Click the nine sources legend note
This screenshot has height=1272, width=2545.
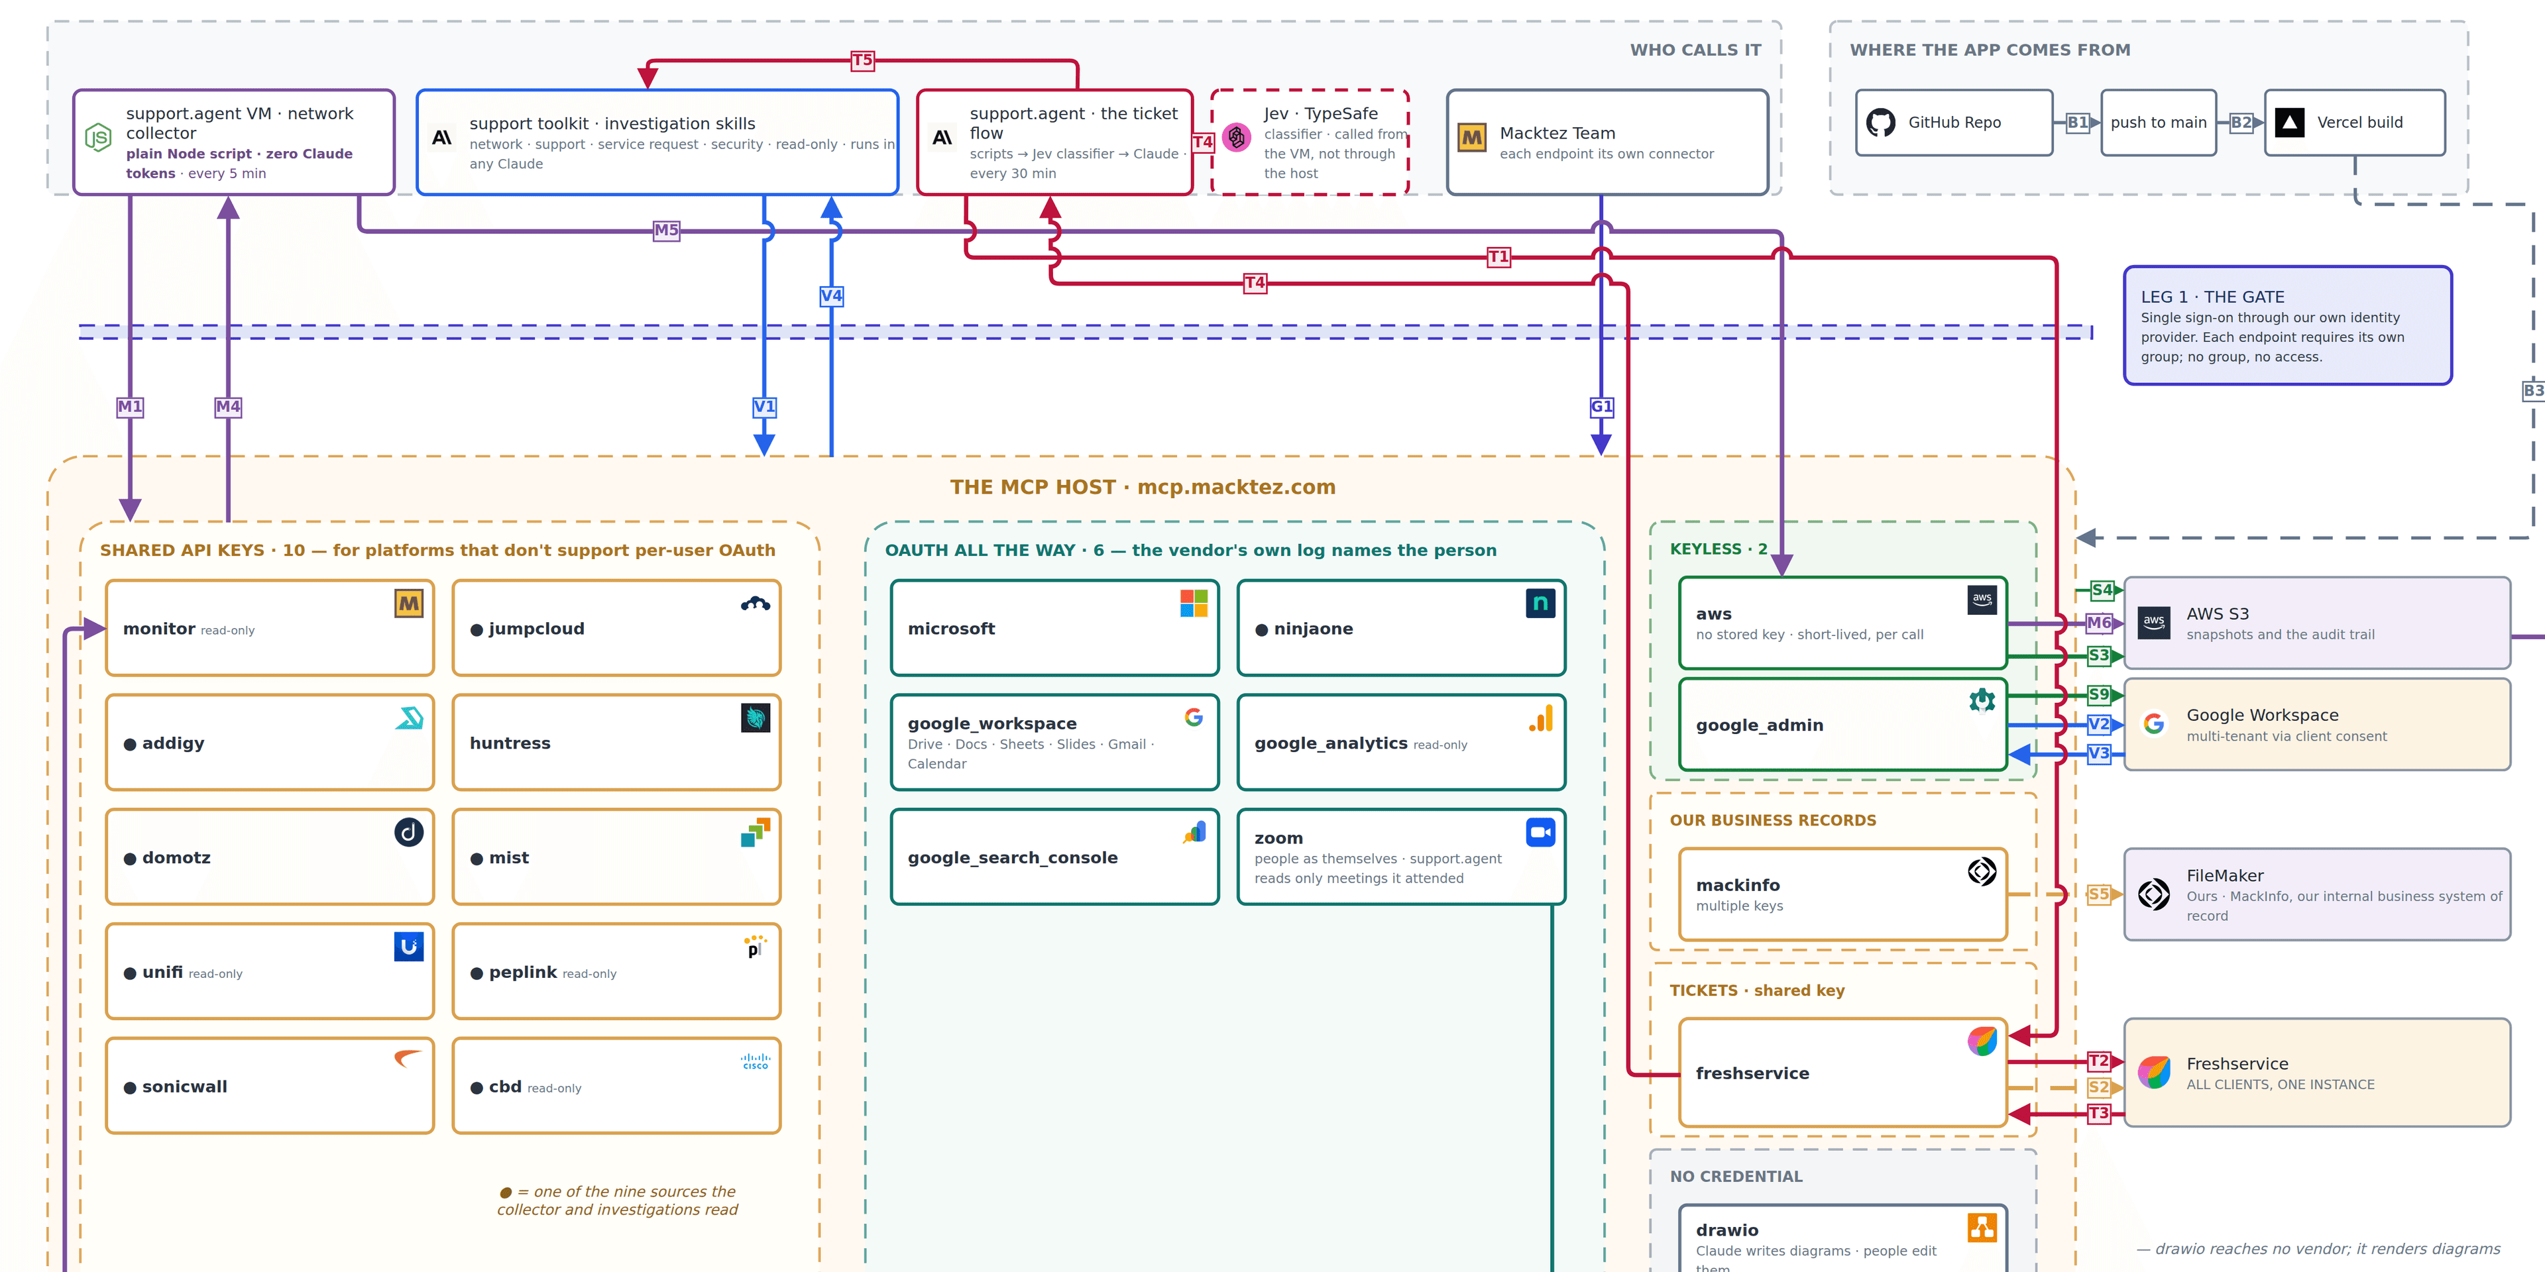(x=618, y=1201)
